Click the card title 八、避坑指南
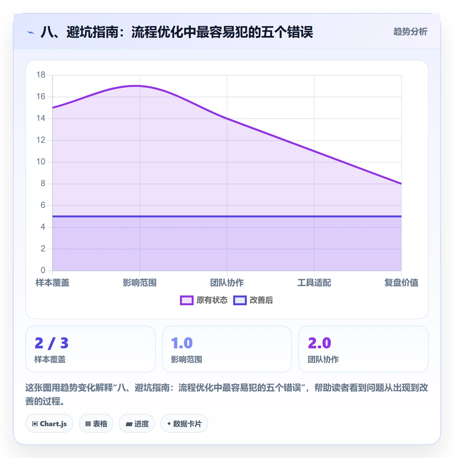454x458 pixels. click(x=177, y=32)
